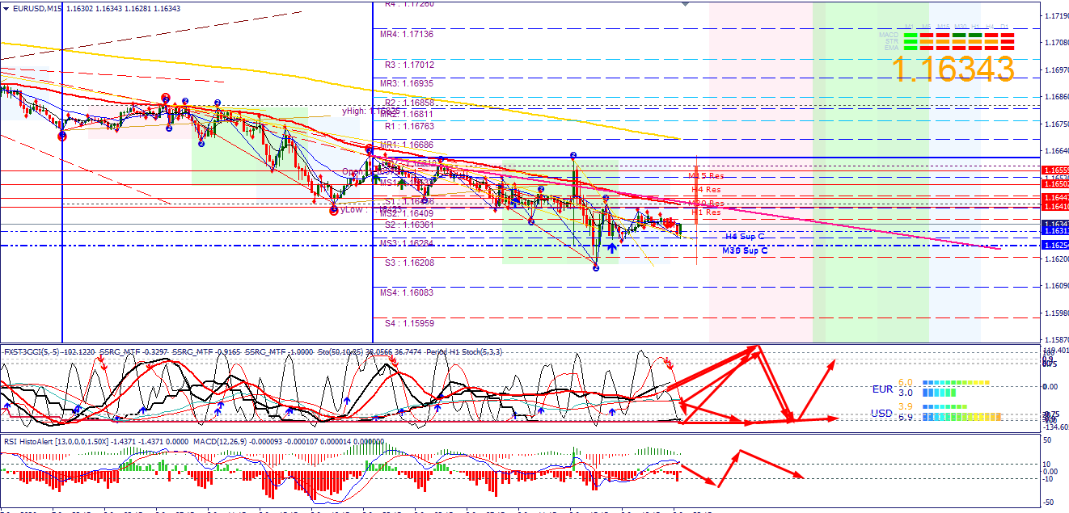This screenshot has width=1069, height=513.
Task: Click the 1.1598 value on price scale
Action: (1056, 313)
